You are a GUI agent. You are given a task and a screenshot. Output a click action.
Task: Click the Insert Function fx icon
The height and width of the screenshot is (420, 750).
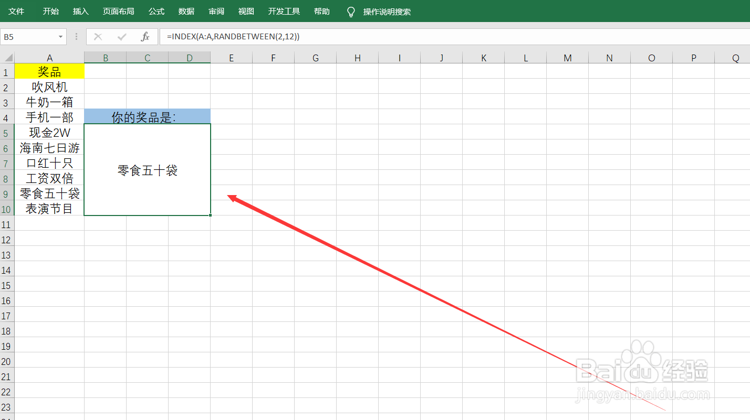click(x=145, y=37)
